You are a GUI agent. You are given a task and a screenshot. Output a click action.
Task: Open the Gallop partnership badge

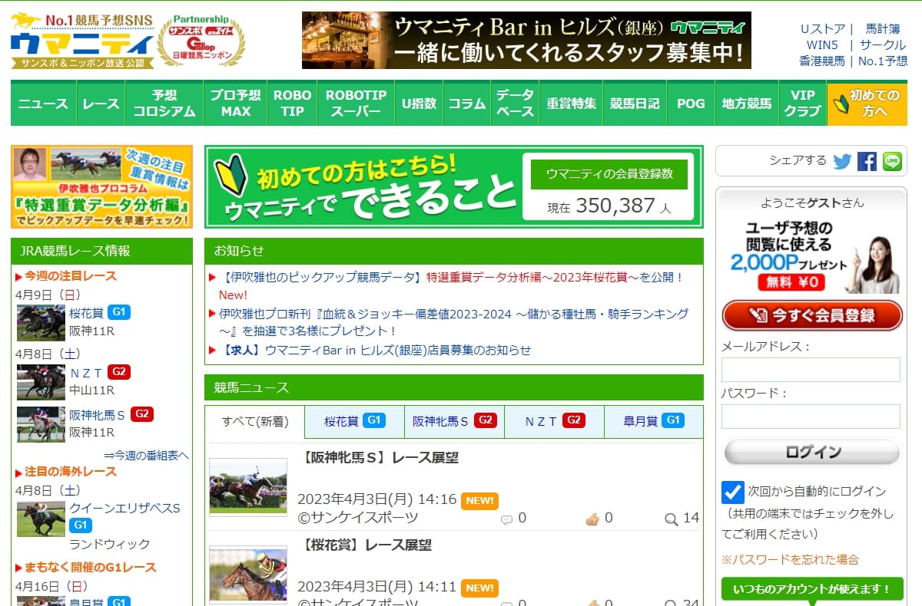(201, 40)
